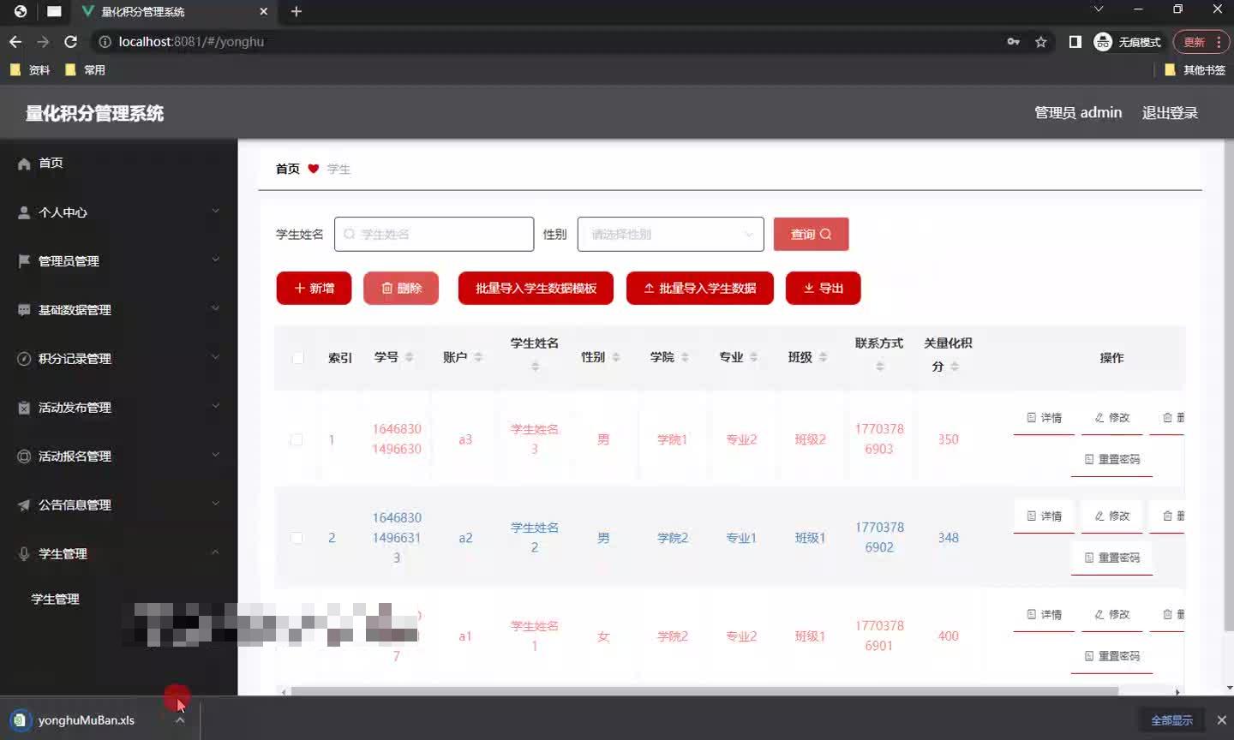Click the paper plane icon beside 公告信息管理
The height and width of the screenshot is (740, 1234).
coord(24,505)
